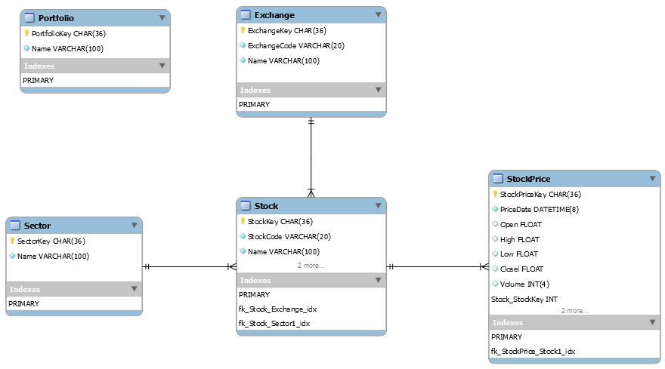The width and height of the screenshot is (665, 369).
Task: Collapse the Sector table columns
Action: coord(134,226)
